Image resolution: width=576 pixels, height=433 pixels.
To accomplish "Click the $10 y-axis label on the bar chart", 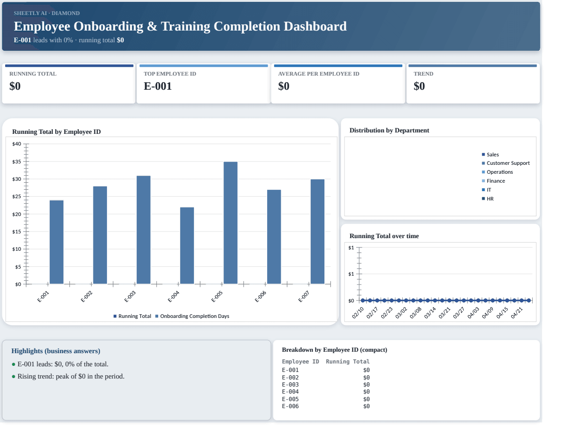I will pyautogui.click(x=17, y=249).
